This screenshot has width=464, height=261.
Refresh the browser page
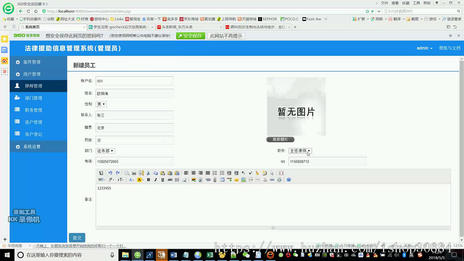28,11
